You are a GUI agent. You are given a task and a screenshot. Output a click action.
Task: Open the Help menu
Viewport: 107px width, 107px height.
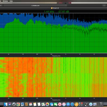coord(11,1)
